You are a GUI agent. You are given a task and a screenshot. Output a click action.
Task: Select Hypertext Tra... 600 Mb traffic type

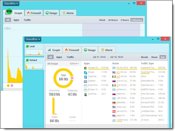pyautogui.click(x=153, y=68)
